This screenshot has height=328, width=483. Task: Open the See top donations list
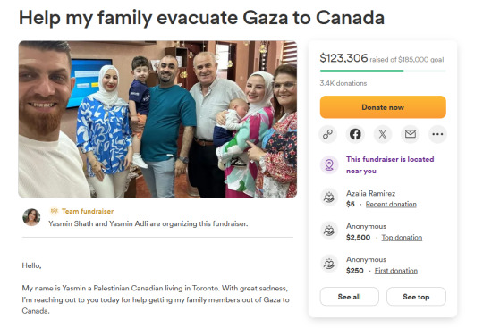click(416, 297)
